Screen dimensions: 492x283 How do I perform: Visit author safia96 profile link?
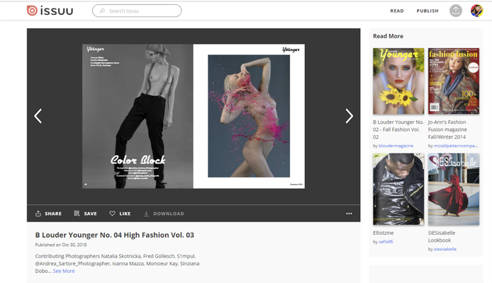(x=386, y=241)
